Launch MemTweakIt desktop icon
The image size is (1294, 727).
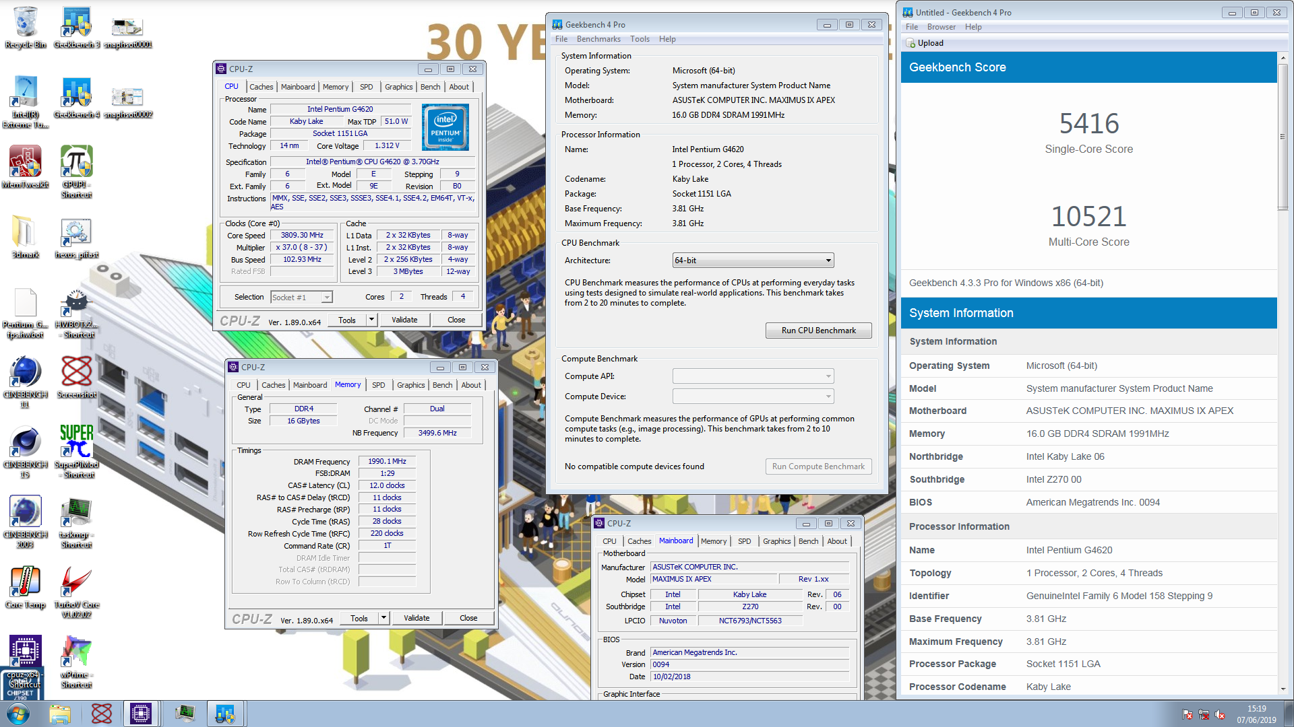click(x=25, y=167)
